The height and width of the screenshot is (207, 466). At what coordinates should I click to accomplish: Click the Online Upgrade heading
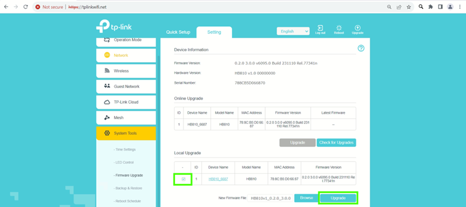point(189,98)
